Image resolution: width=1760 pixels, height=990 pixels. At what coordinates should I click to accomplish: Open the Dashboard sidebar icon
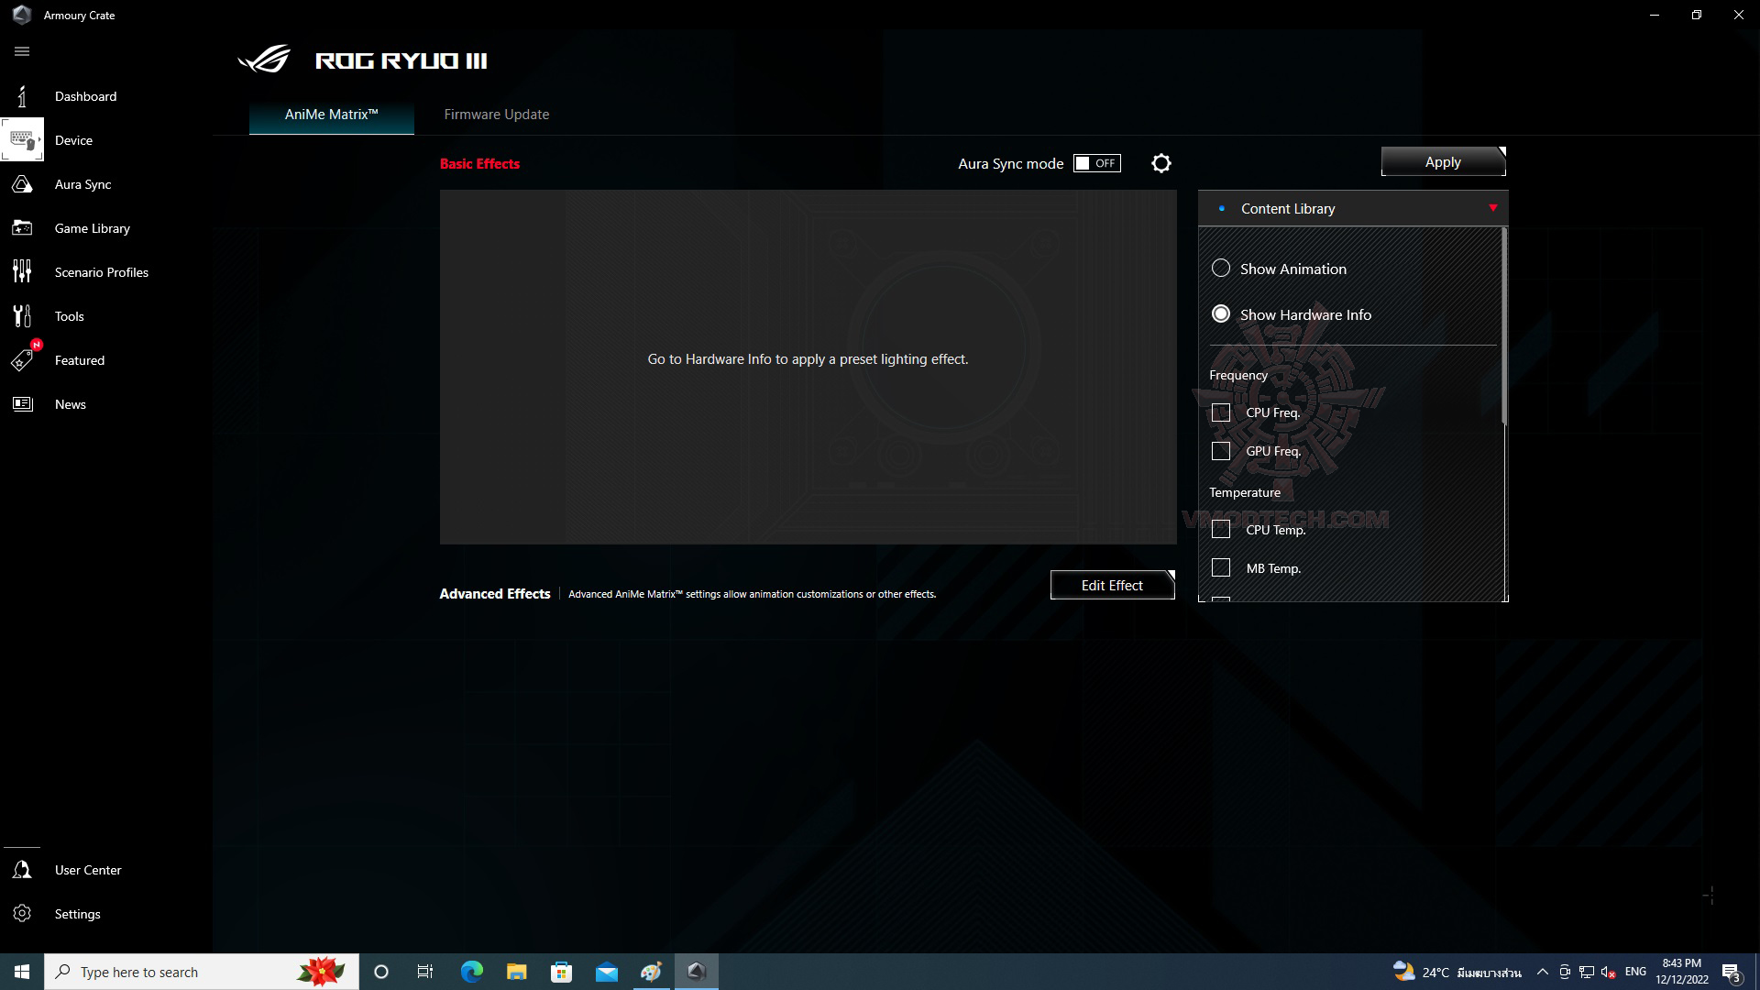(22, 96)
